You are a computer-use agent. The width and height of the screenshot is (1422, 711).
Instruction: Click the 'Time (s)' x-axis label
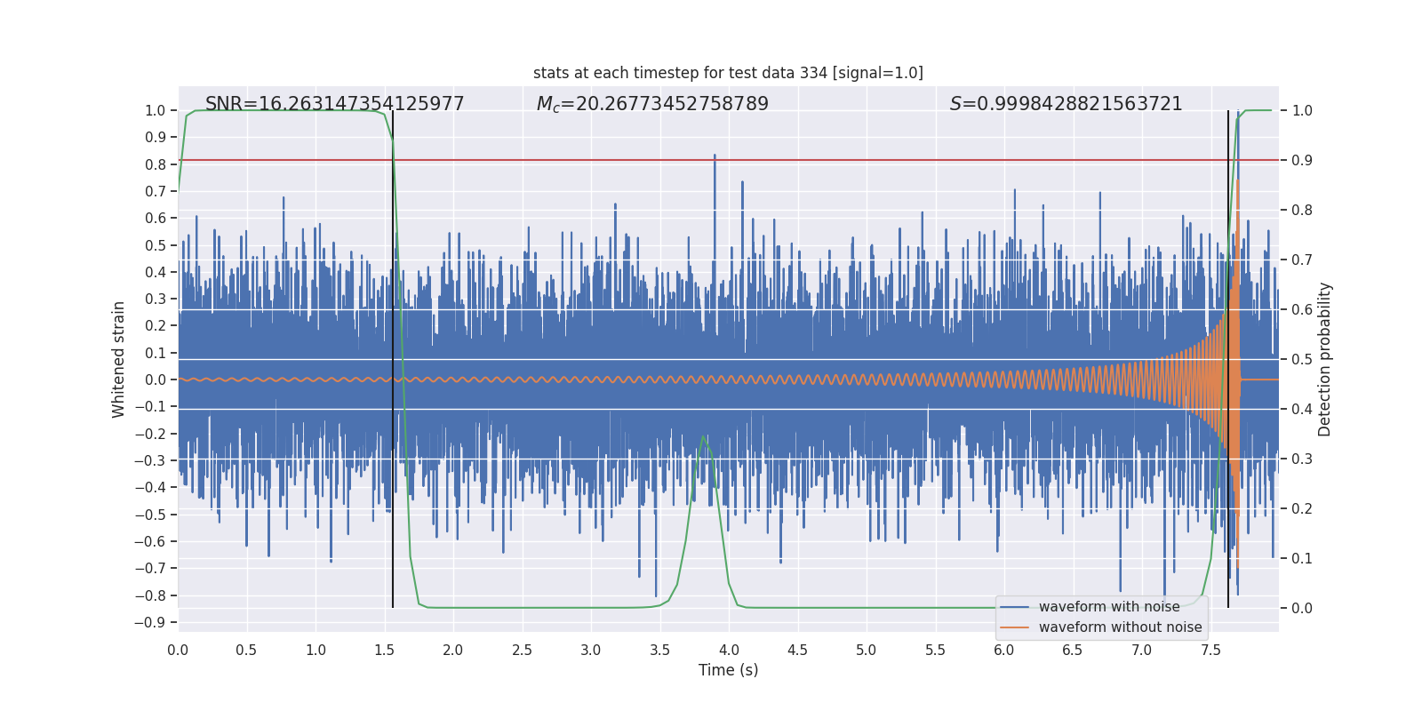point(728,670)
